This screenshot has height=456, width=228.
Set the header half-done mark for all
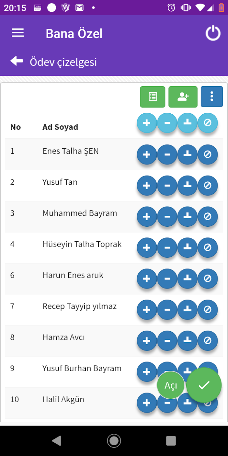tap(187, 123)
